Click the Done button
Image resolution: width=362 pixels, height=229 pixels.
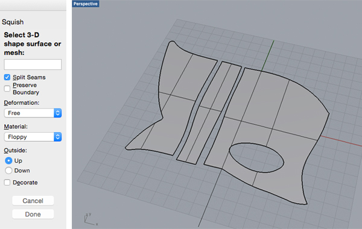coord(33,215)
